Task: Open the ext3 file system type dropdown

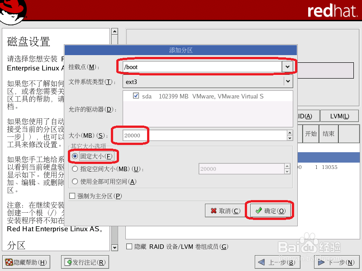Action: click(208, 82)
